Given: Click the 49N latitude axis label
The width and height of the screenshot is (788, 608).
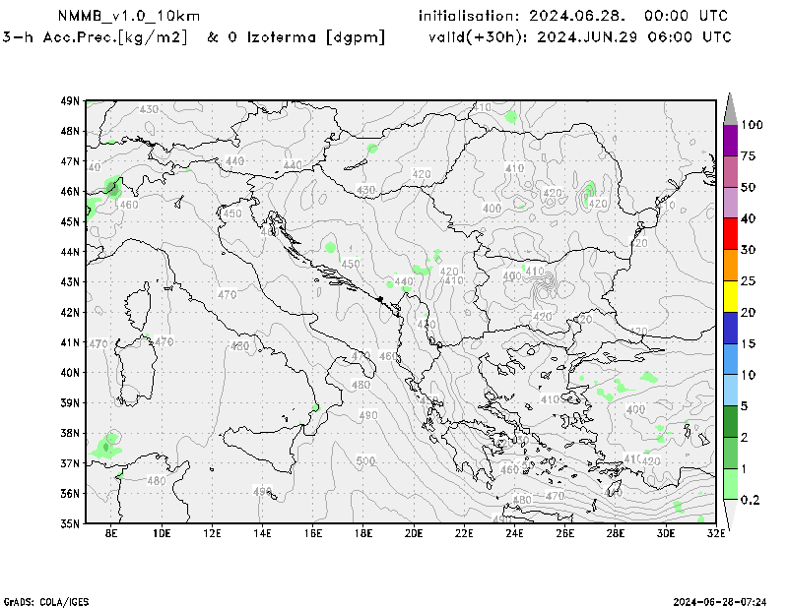Looking at the screenshot, I should click(x=70, y=100).
